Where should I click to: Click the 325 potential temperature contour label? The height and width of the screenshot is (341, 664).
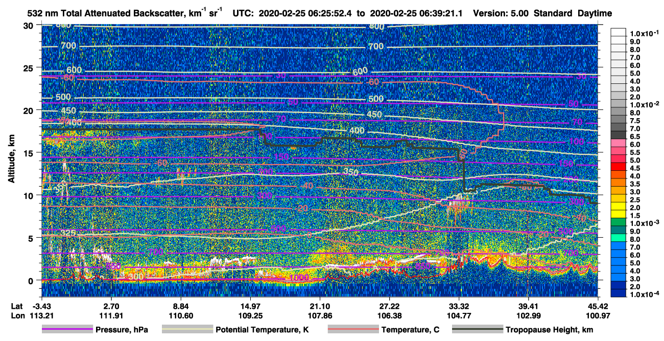pos(68,233)
